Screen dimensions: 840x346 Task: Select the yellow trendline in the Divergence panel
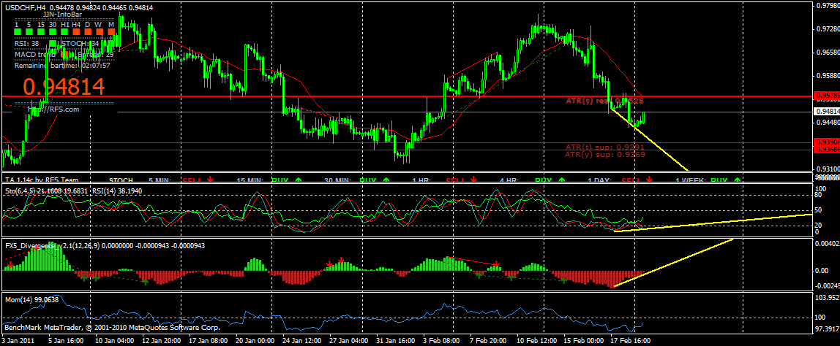(x=673, y=262)
